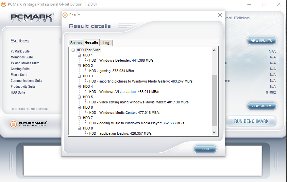Viewport: 287px width, 182px height.
Task: Close the Result dialog with X
Action: coord(220,15)
